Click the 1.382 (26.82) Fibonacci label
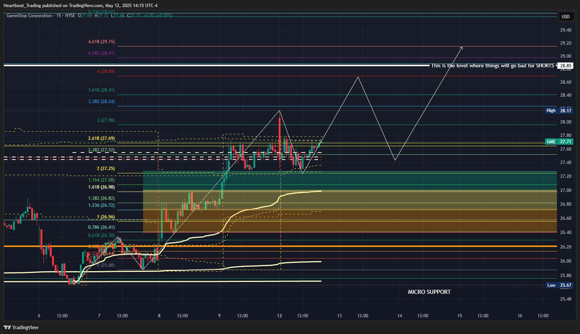The height and width of the screenshot is (334, 580). click(x=101, y=198)
